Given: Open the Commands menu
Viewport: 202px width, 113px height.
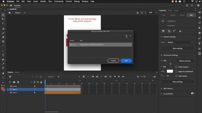Looking at the screenshot, I should point(59,1).
